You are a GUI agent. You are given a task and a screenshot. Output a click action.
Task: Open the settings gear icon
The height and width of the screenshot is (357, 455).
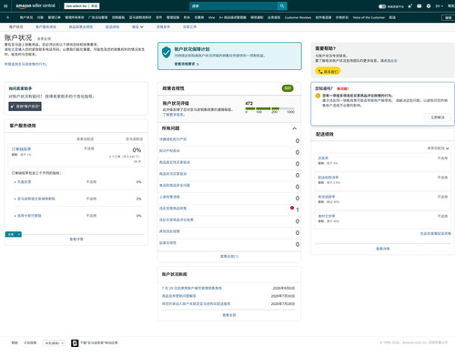coord(429,5)
